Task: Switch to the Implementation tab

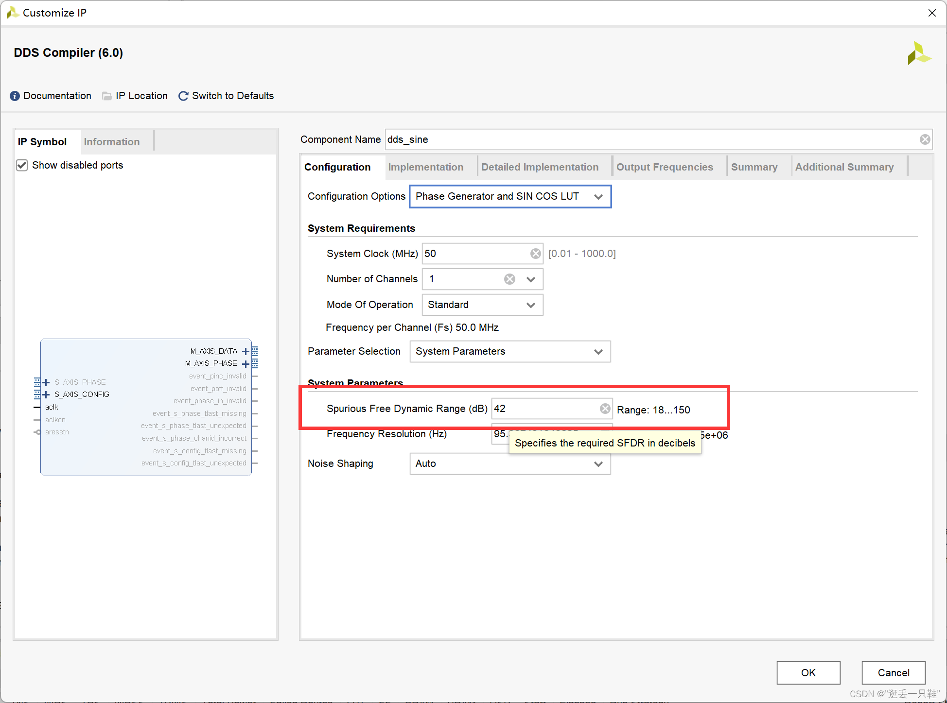Action: pyautogui.click(x=425, y=167)
